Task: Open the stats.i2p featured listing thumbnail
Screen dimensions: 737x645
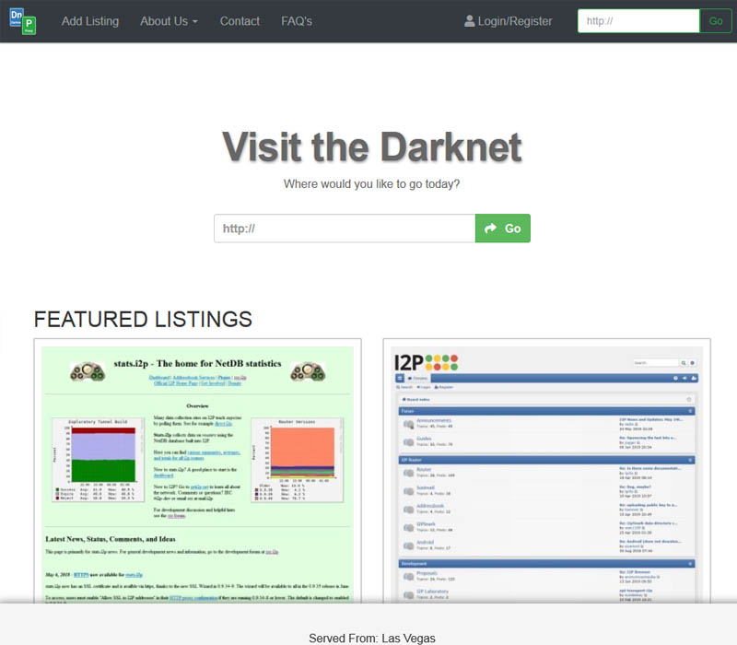Action: point(197,474)
